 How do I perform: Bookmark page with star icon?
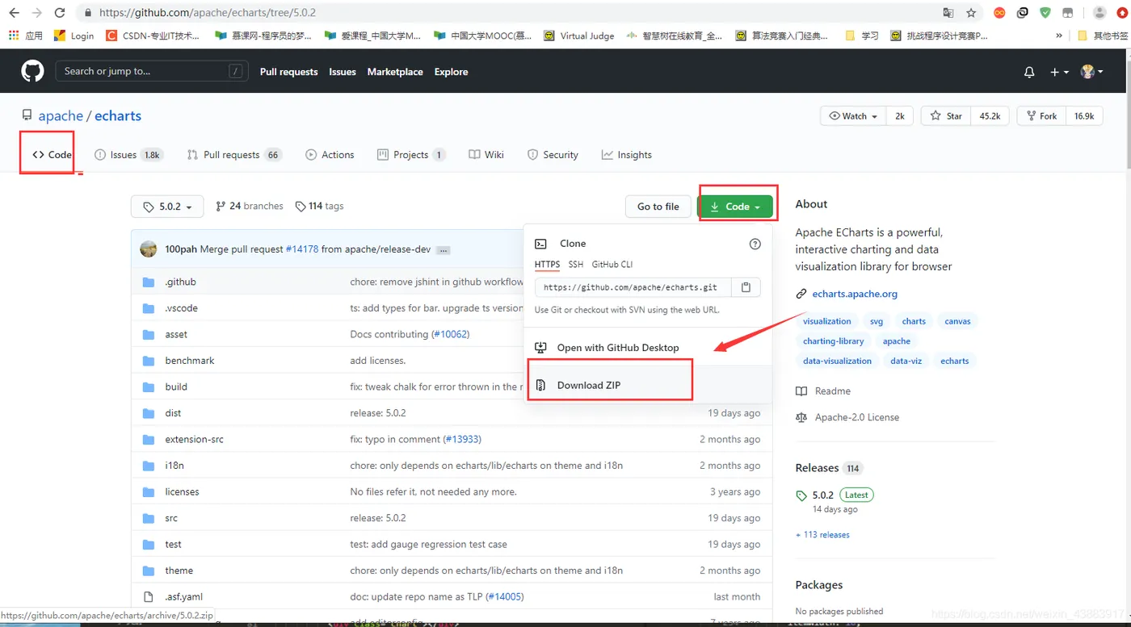point(971,13)
